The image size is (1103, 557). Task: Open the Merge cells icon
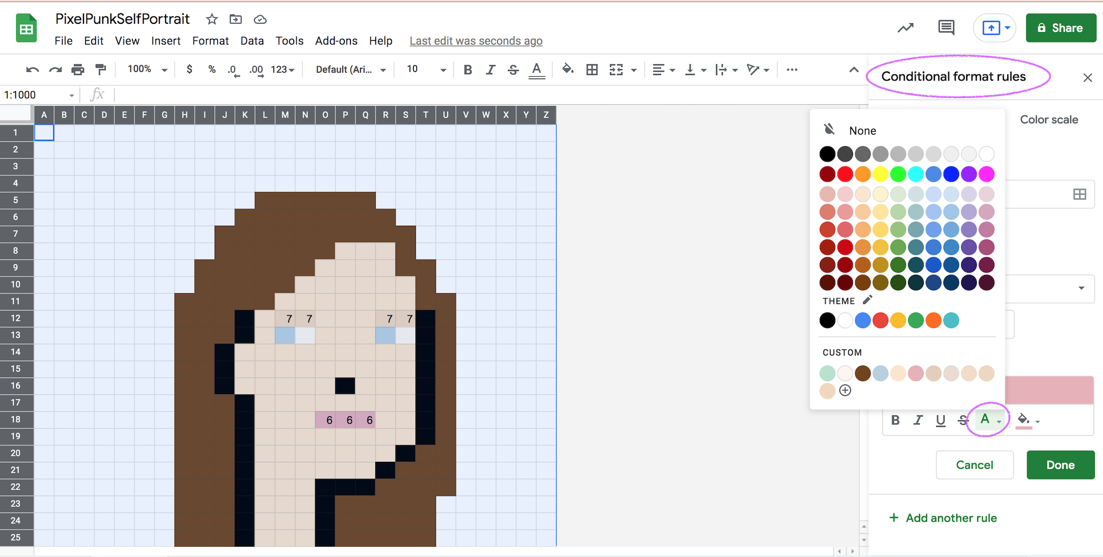617,69
